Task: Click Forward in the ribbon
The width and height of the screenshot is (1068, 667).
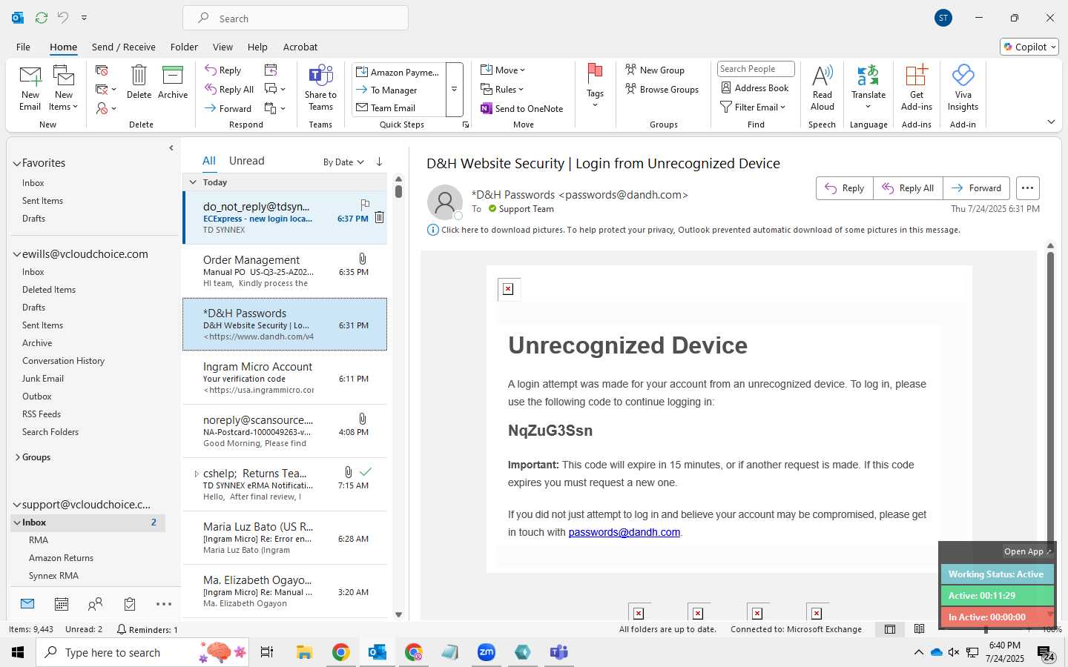Action: (x=228, y=108)
